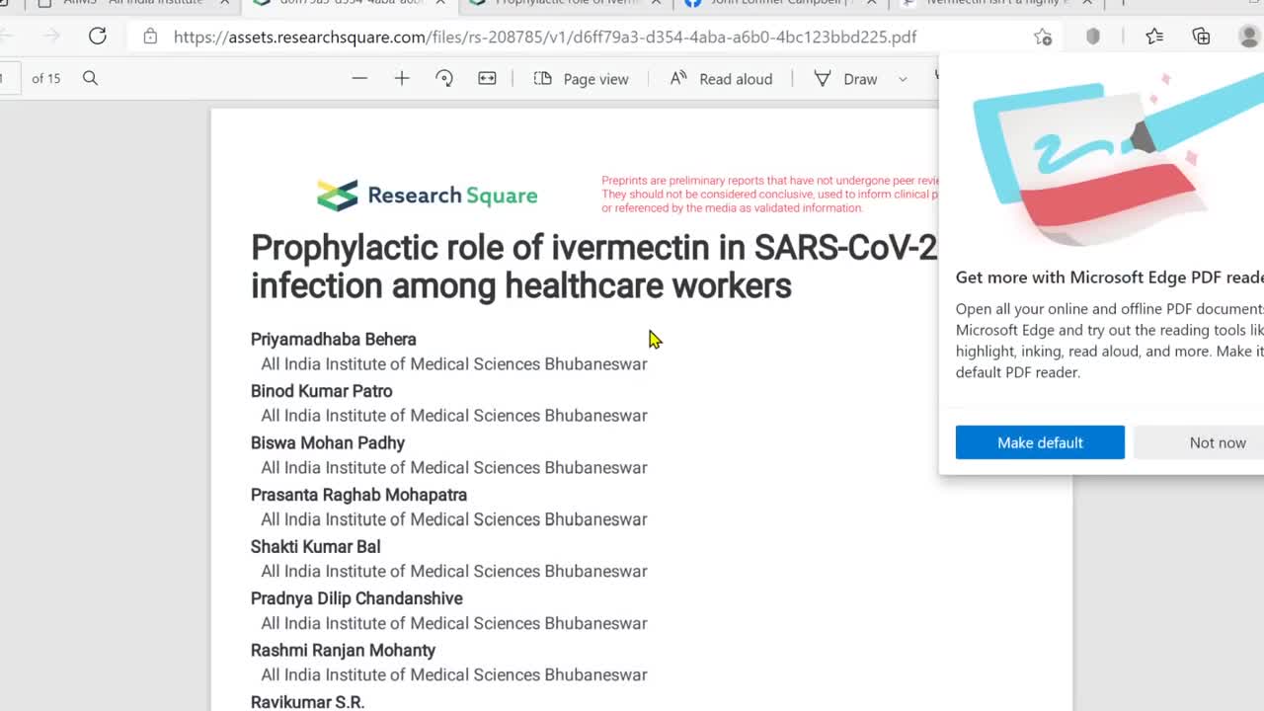This screenshot has width=1264, height=711.
Task: Search the PDF with the magnifier icon
Action: pos(90,78)
